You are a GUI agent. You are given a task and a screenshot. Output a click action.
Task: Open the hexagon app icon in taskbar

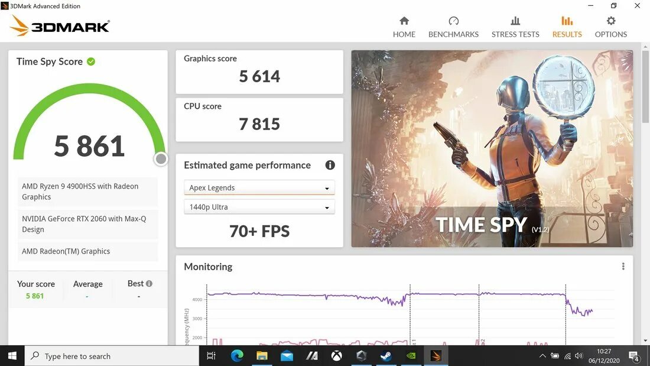(x=362, y=356)
